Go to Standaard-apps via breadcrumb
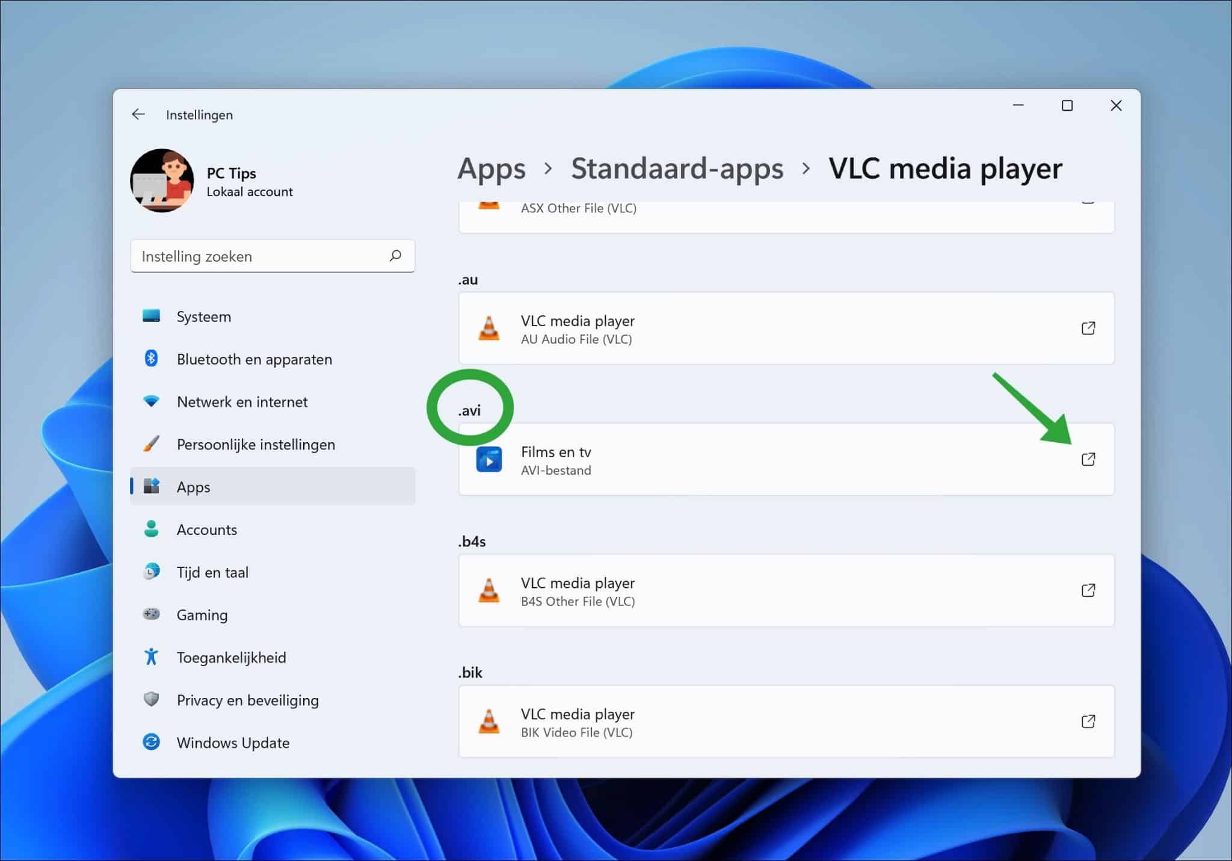 [677, 169]
